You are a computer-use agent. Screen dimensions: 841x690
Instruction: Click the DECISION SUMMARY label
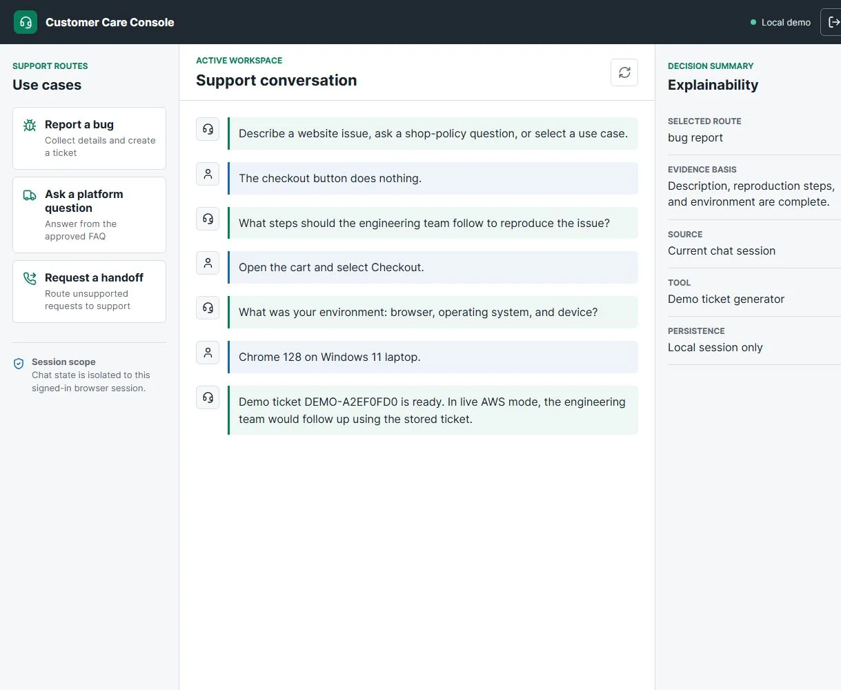711,66
